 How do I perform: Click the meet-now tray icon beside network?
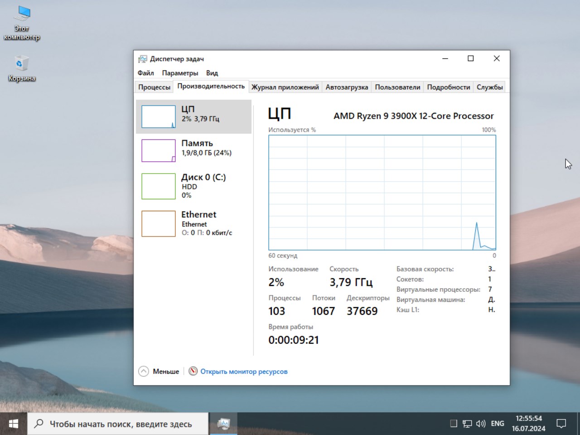click(454, 424)
